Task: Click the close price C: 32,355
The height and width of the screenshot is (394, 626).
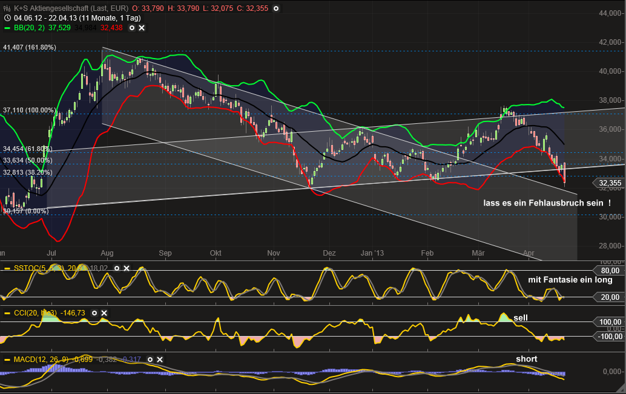Action: point(252,8)
